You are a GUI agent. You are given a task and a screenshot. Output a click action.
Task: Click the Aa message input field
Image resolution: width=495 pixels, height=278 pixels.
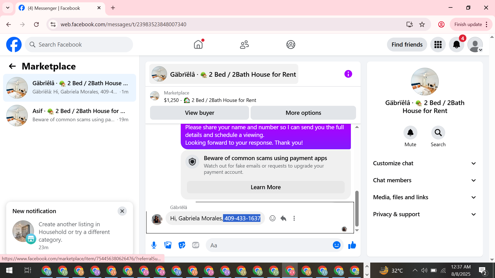(x=268, y=245)
